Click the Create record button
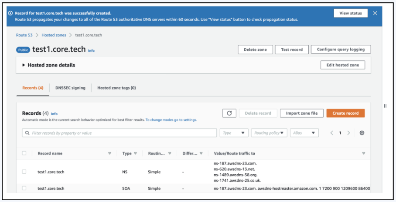Image resolution: width=396 pixels, height=202 pixels. pos(345,113)
